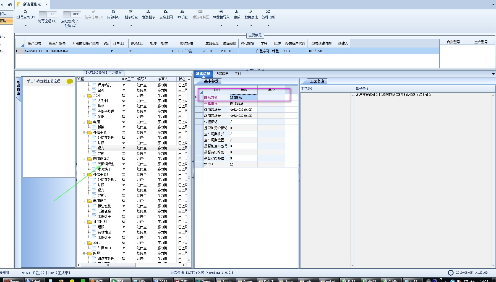Screen dimensions: 496x282
Task: Click the 图镀菲林 value for 干膜用途
Action: [243, 104]
